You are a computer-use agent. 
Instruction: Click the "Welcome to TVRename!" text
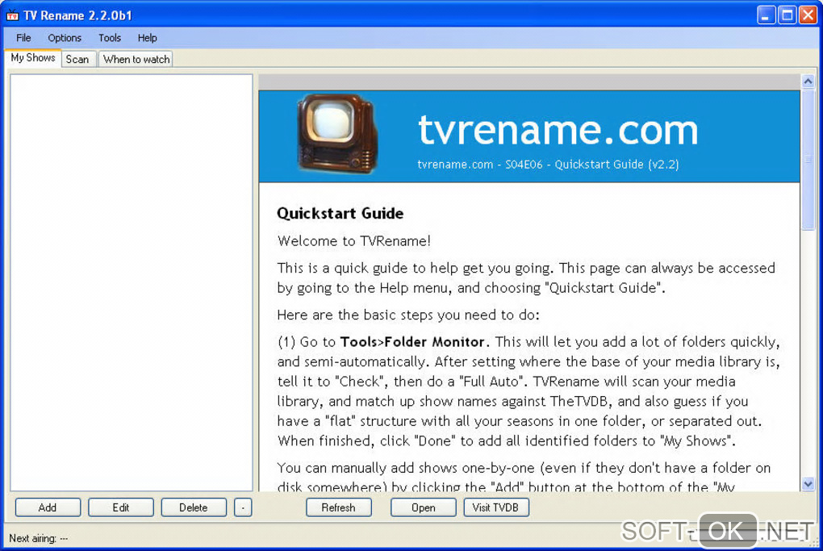click(x=353, y=241)
